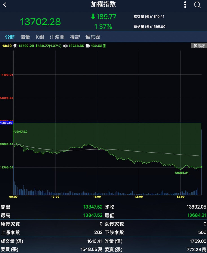Go back using the left chevron arrow
Screen dimensions: 207x253
[5, 5]
